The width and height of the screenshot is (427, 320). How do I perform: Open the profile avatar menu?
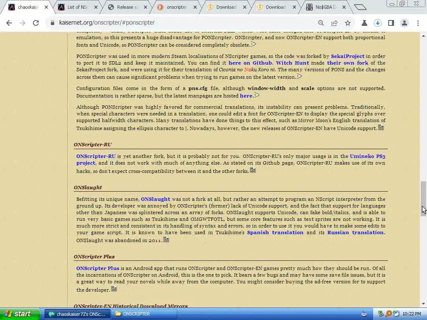click(404, 23)
